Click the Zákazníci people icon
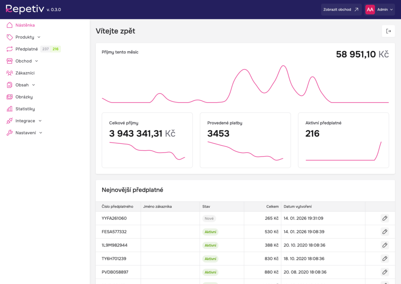 10,73
